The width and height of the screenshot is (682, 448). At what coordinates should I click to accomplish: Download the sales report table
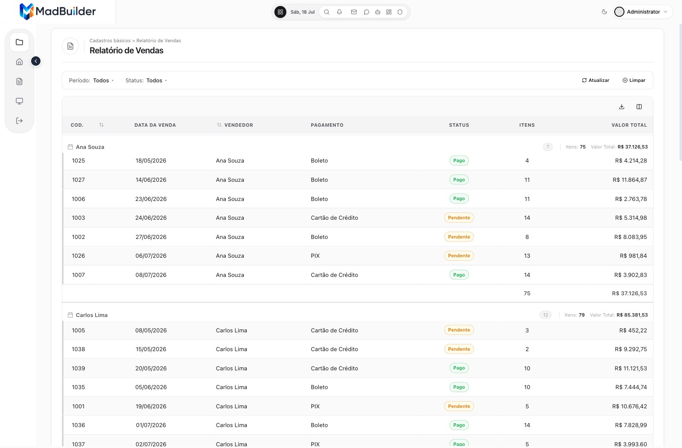(621, 107)
